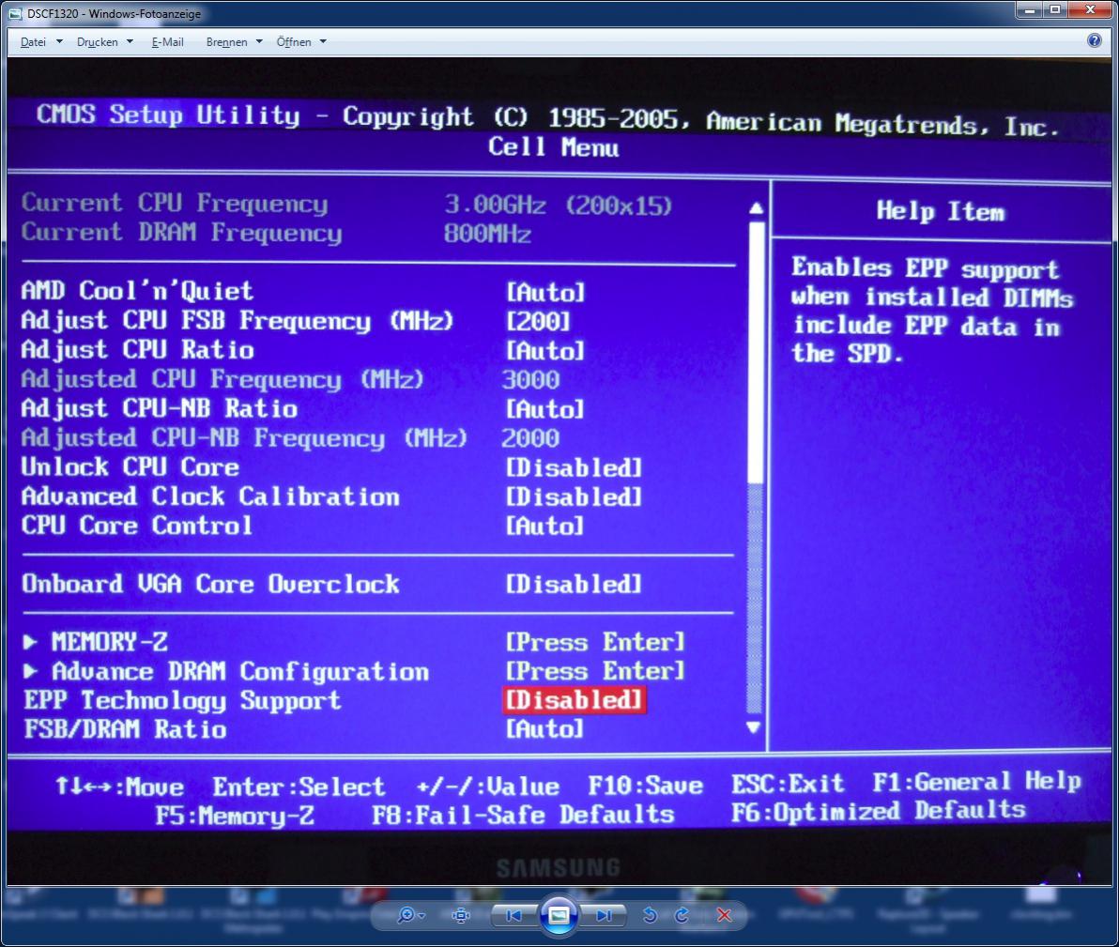
Task: Click [Press Enter] next to MEMORY-Z
Action: click(x=595, y=642)
